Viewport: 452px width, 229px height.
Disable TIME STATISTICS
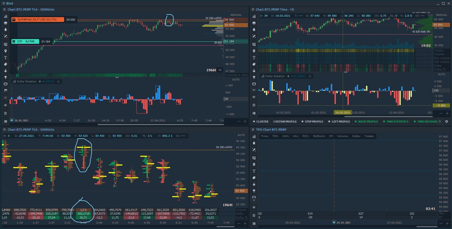[396, 122]
